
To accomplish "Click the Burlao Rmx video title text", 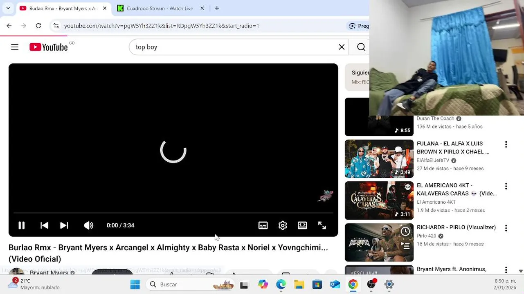I will [x=168, y=253].
